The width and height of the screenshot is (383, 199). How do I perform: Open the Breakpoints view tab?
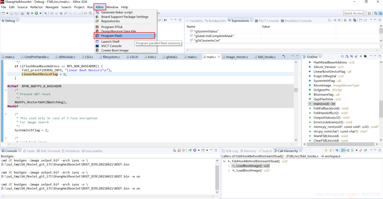point(215,21)
